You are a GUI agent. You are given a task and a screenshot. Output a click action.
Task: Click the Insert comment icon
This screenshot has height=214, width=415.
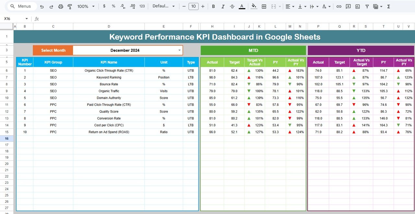click(x=348, y=6)
